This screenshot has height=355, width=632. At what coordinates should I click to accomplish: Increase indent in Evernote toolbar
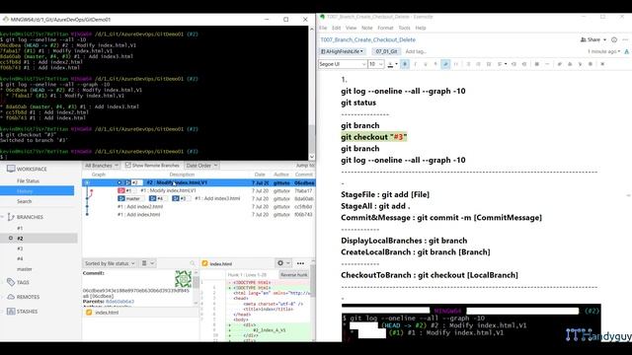524,64
